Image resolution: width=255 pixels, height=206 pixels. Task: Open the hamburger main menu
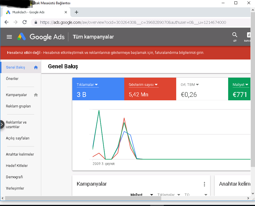tap(9, 37)
